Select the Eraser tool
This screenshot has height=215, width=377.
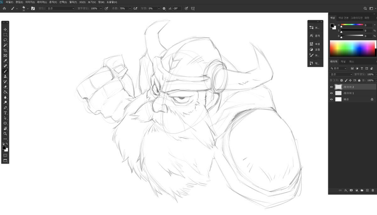tap(5, 87)
